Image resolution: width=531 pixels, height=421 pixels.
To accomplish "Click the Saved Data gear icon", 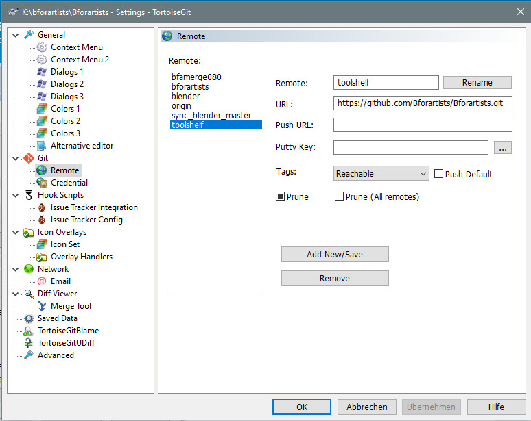I will [x=29, y=318].
